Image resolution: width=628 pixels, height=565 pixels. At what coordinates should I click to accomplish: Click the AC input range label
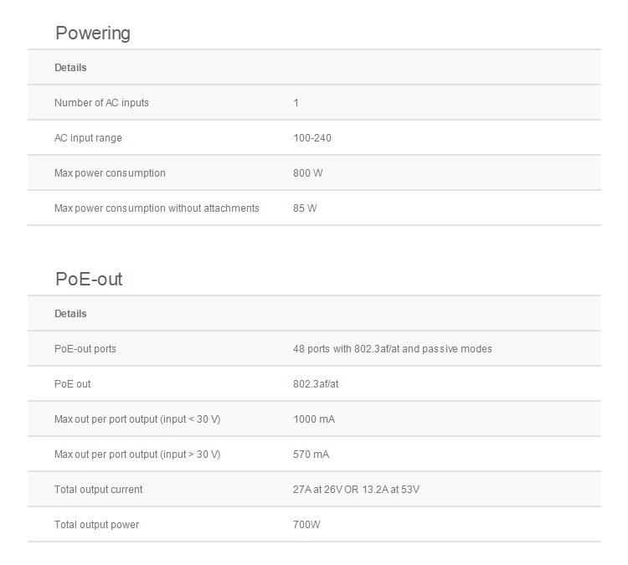(88, 138)
